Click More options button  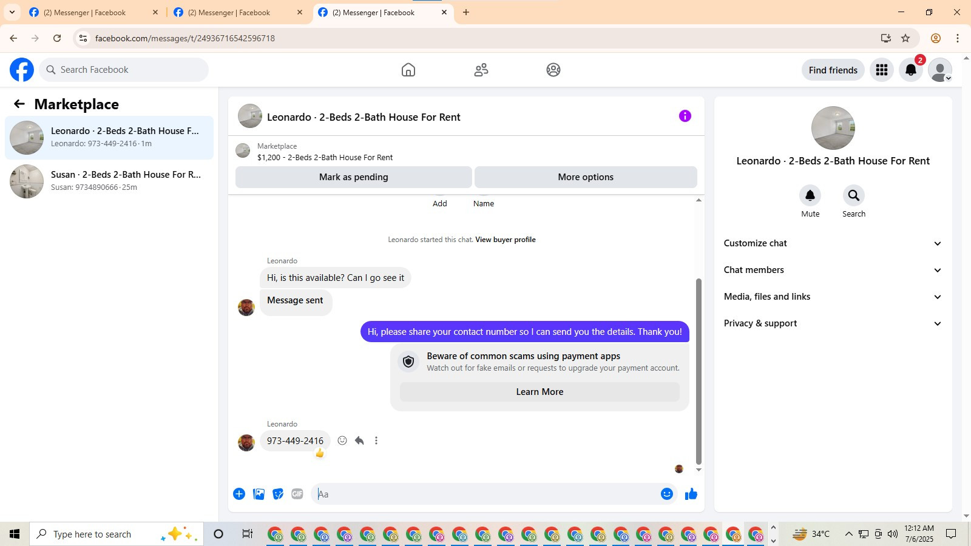tap(586, 177)
